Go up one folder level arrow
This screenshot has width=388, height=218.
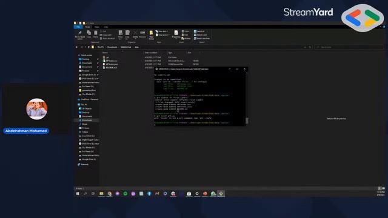89,47
